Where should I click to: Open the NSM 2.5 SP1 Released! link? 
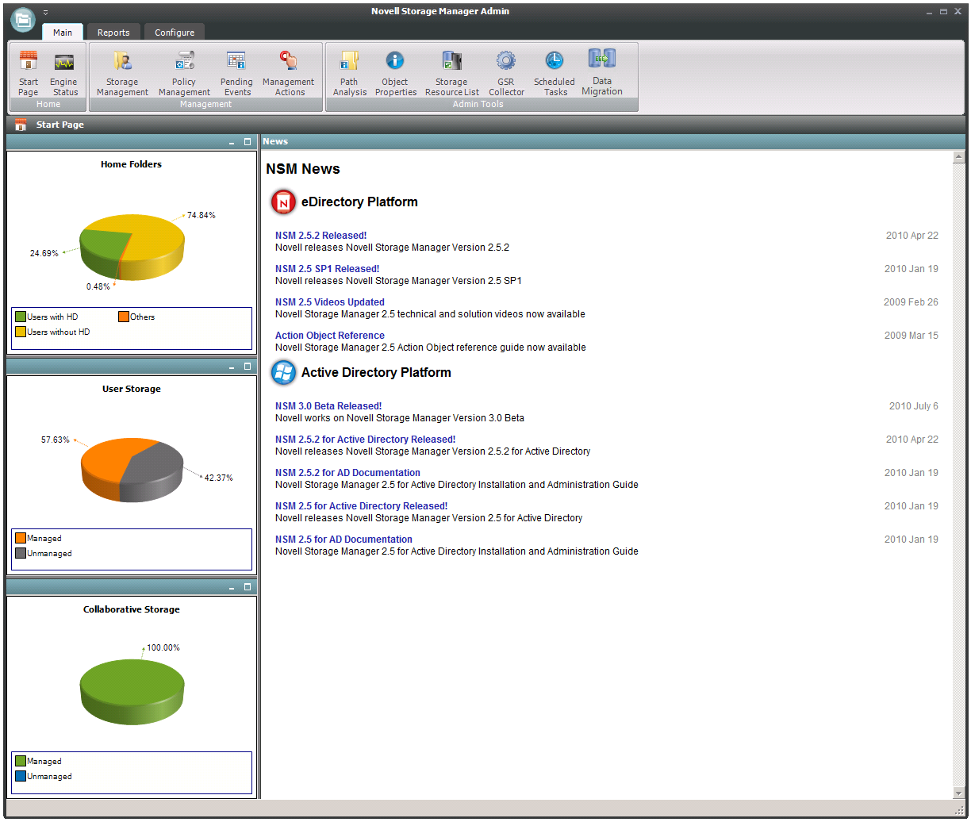(327, 269)
